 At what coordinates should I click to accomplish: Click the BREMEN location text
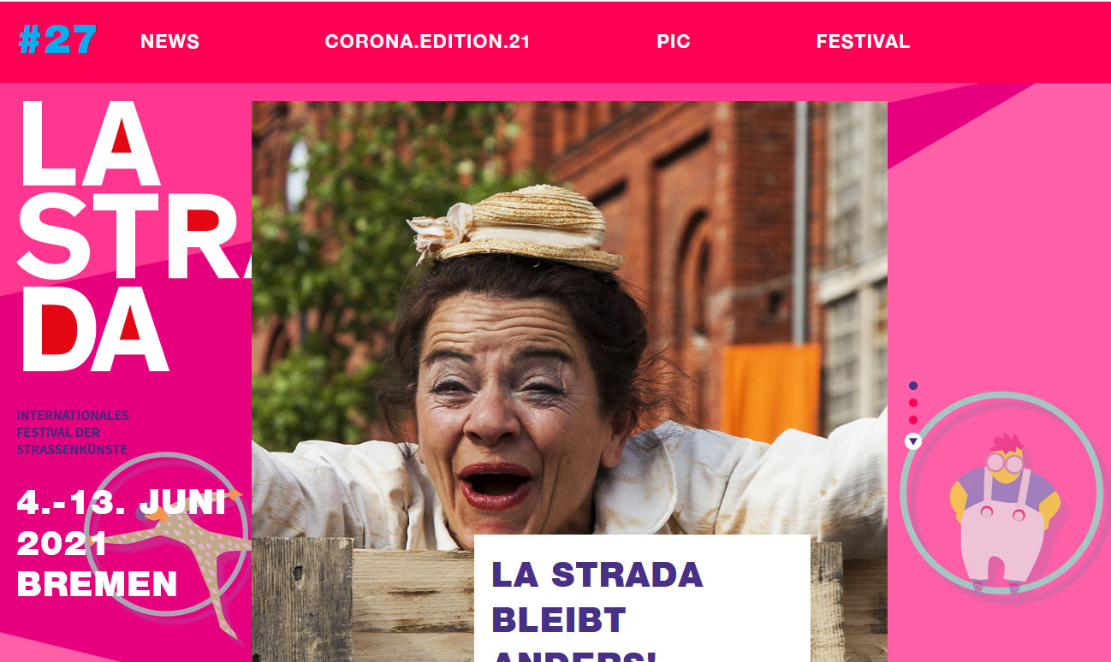(x=97, y=584)
